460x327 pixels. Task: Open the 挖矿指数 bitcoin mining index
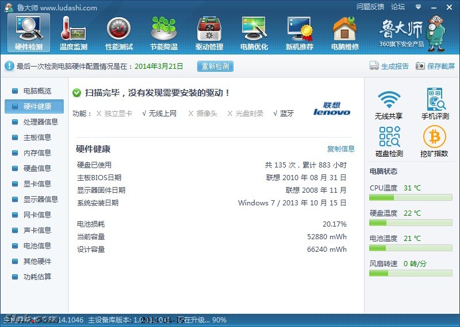coord(435,141)
